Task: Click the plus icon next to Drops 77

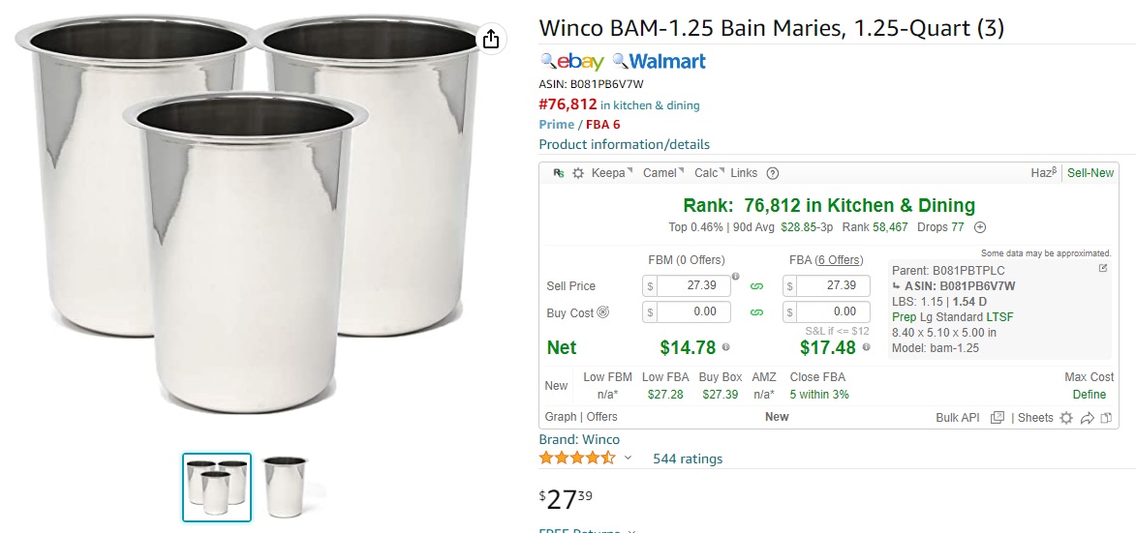Action: (x=979, y=227)
